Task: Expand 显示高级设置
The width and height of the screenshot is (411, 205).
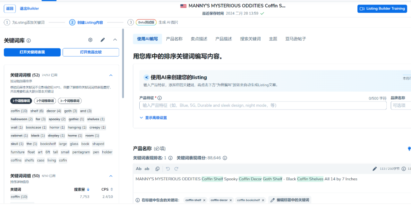Action: coord(153,118)
